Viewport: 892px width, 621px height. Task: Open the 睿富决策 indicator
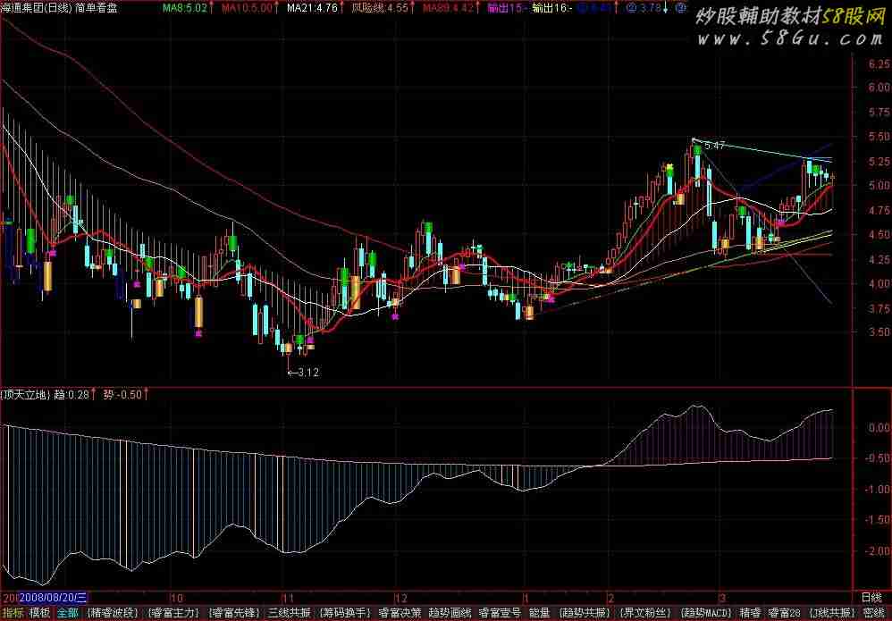pos(400,613)
